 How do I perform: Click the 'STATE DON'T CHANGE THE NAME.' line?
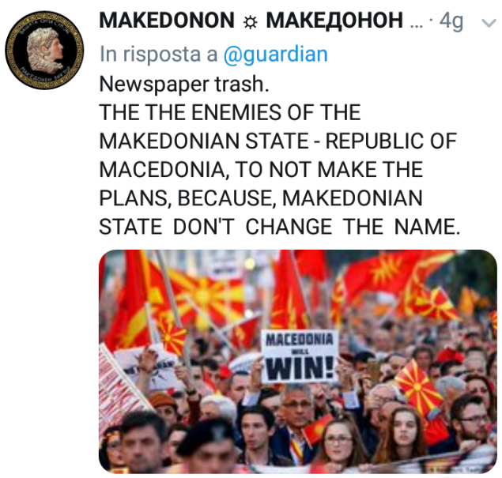pyautogui.click(x=280, y=227)
